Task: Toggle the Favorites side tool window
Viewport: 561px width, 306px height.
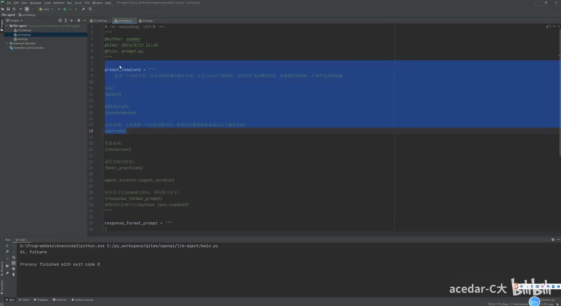Action: tap(2, 288)
